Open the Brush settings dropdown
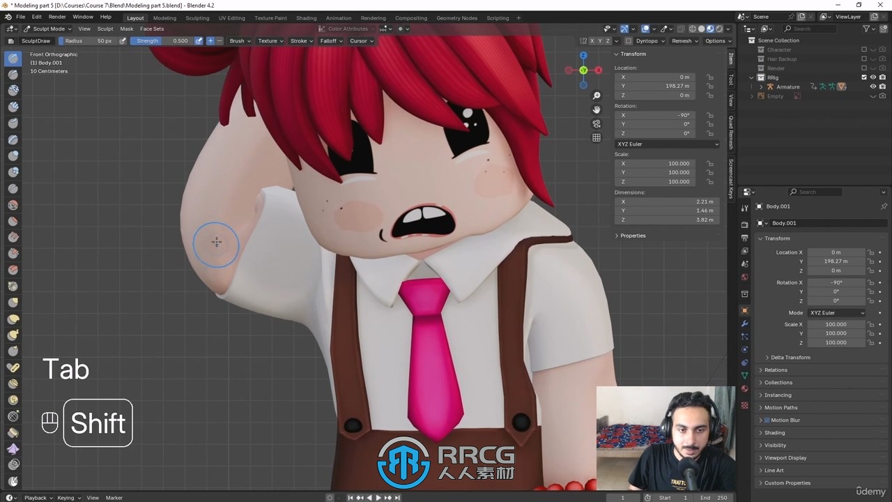Viewport: 892px width, 502px height. (240, 40)
